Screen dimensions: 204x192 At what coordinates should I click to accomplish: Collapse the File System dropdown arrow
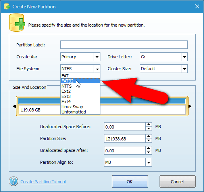coord(97,69)
